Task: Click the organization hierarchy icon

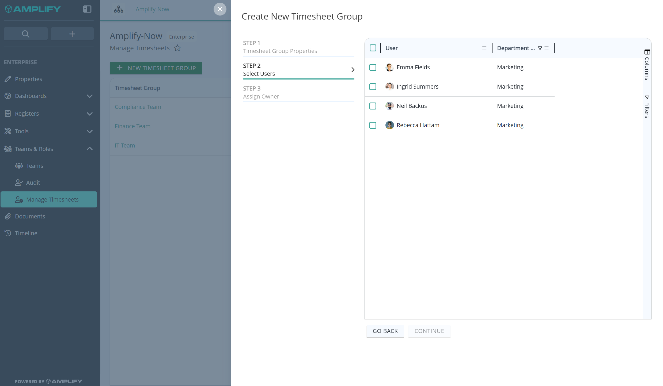Action: [119, 9]
